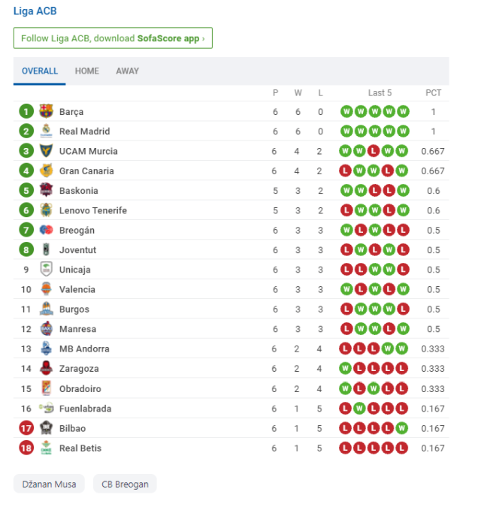Click the Džanan Musa tag
This screenshot has height=510, width=481.
tap(49, 484)
